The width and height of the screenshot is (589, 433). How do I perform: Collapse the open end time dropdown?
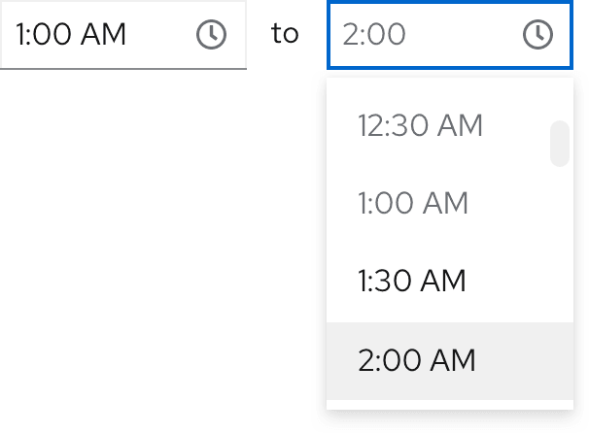(x=537, y=35)
